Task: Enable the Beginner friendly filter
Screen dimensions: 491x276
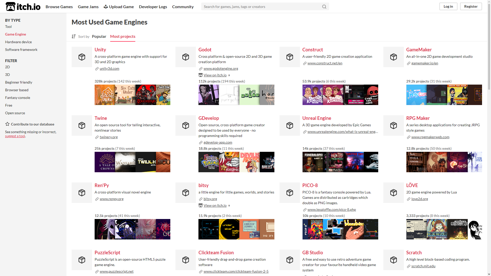Action: 19,82
